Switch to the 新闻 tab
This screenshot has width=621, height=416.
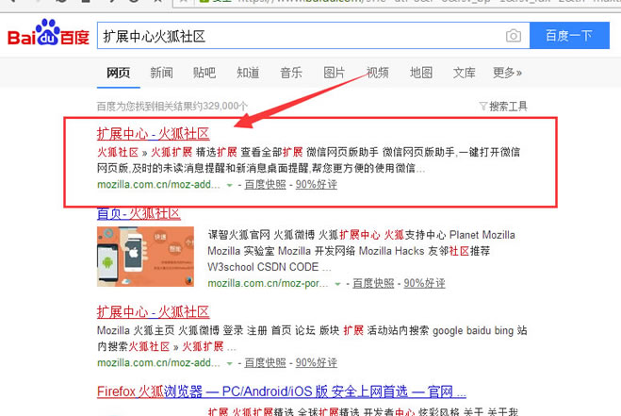tap(161, 73)
